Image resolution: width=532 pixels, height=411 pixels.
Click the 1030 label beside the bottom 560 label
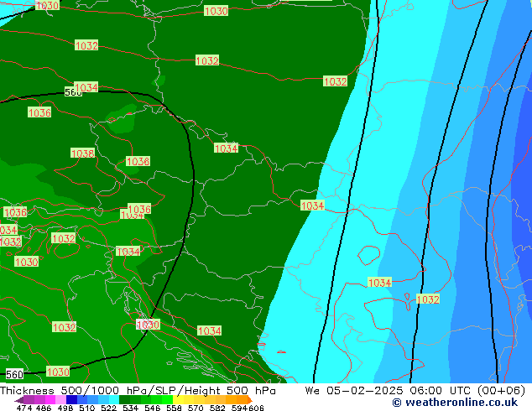click(58, 372)
